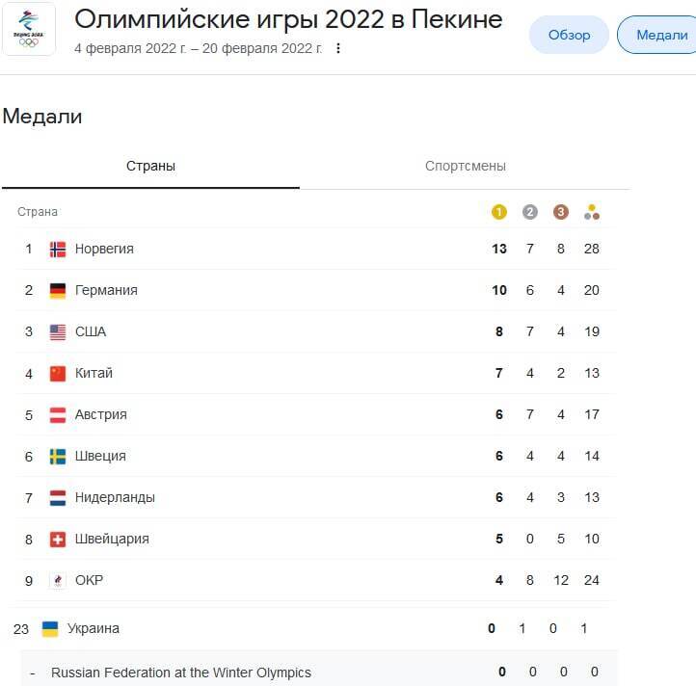This screenshot has width=696, height=686.
Task: Click the Олимпийские игры 2022 в Пекине title
Action: (x=288, y=19)
